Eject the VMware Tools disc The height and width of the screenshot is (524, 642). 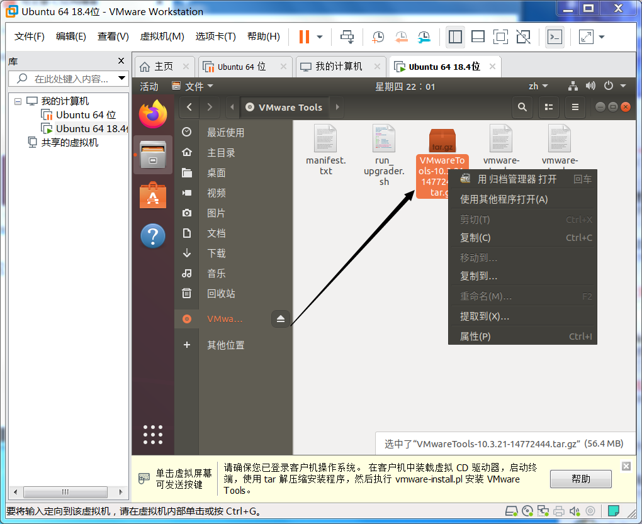tap(281, 319)
